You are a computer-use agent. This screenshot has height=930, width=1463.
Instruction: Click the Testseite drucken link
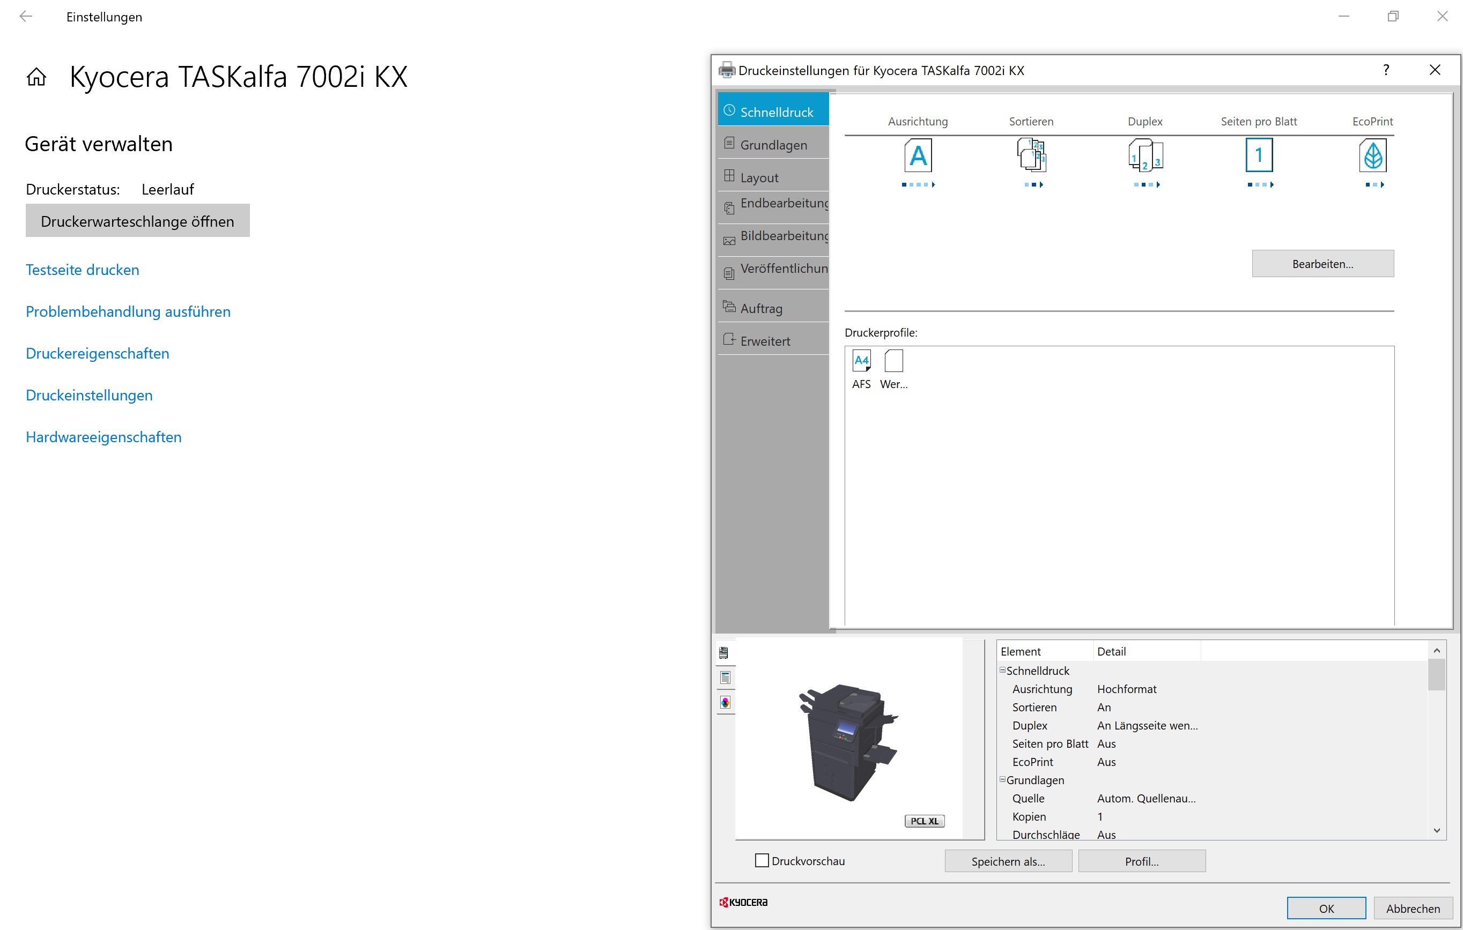click(x=82, y=270)
